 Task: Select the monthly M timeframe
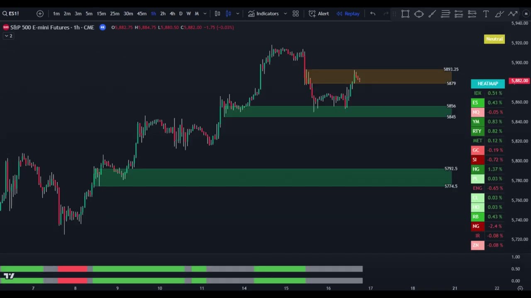coord(197,14)
